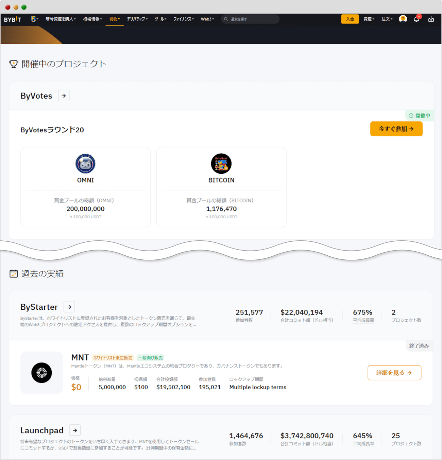Click the ByVotesラウンド20 title
The image size is (442, 460).
[52, 130]
